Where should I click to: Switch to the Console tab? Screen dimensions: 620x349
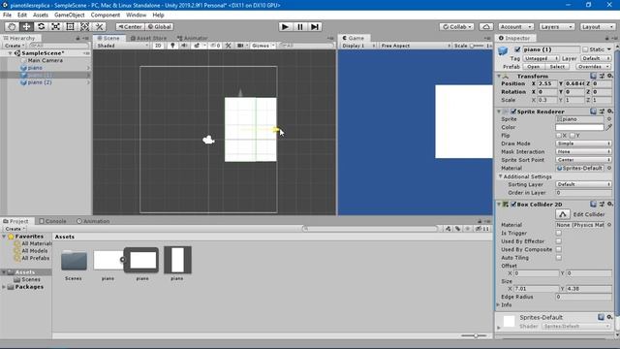[x=52, y=221]
